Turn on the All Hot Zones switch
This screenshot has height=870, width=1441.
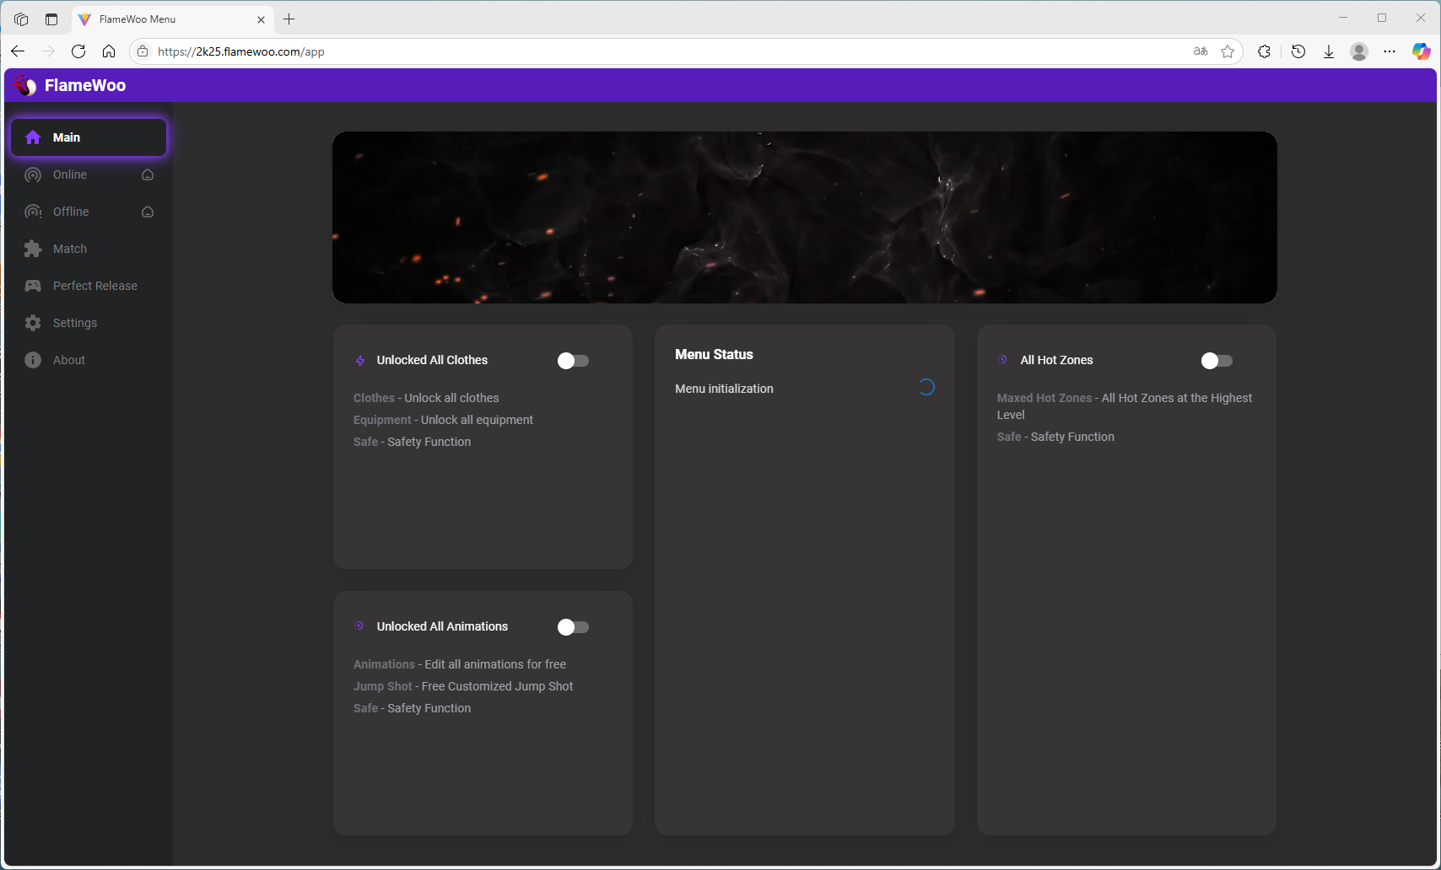(1217, 361)
